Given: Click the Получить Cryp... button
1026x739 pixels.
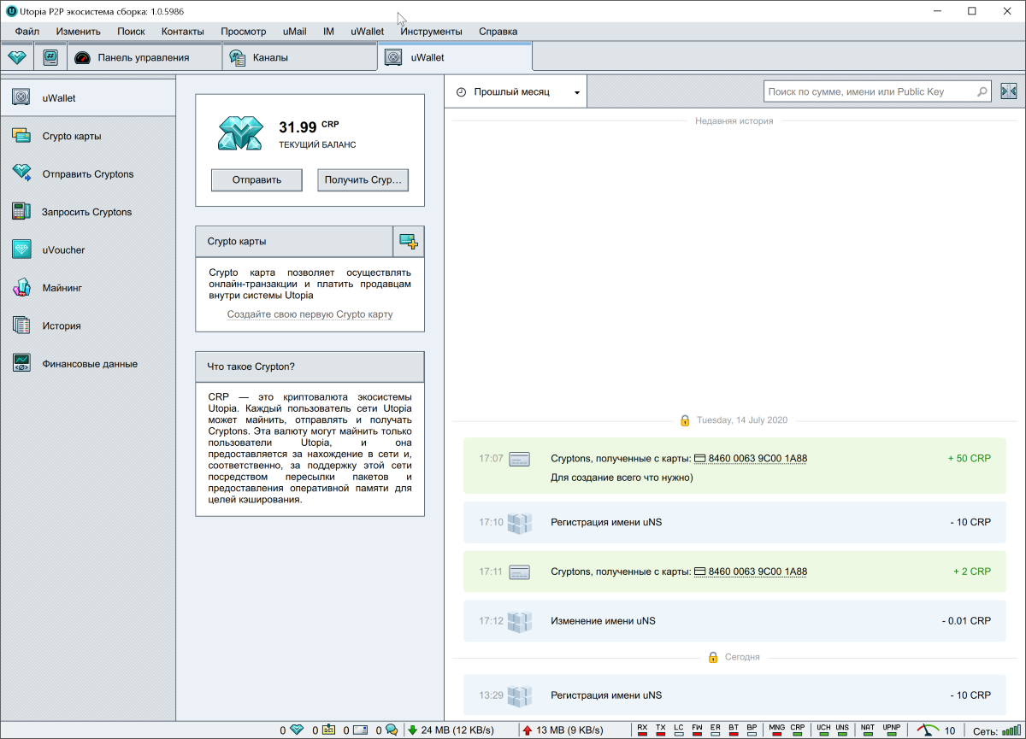Looking at the screenshot, I should click(x=363, y=180).
